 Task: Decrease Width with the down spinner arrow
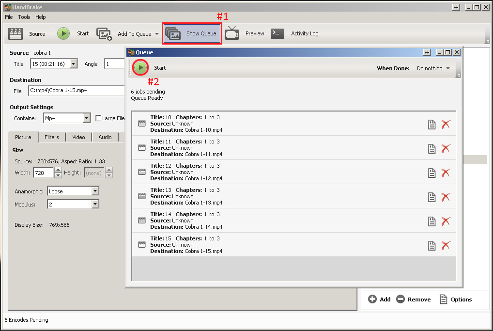pyautogui.click(x=58, y=175)
